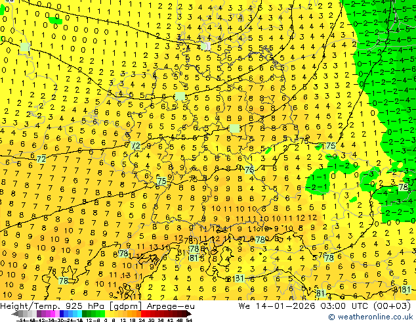This screenshot has height=322, width=416.
Task: Click the dark blue swatch in the color legend
Action: point(62,314)
